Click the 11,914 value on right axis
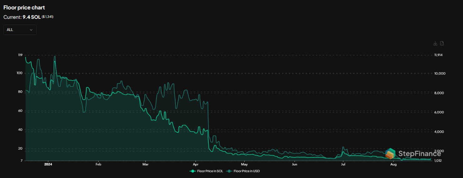463x178 pixels. coord(438,55)
